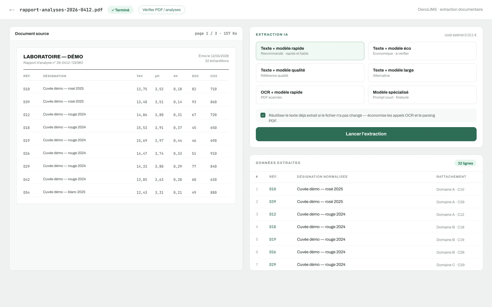
Task: Open extracted reference D29
Action: tap(273, 265)
